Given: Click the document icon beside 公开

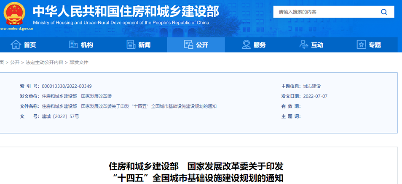Looking at the screenshot, I should [188, 45].
